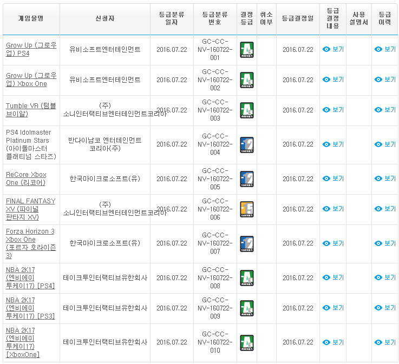This screenshot has width=399, height=364.
Task: View rating decision details for ReCore
Action: click(x=333, y=178)
